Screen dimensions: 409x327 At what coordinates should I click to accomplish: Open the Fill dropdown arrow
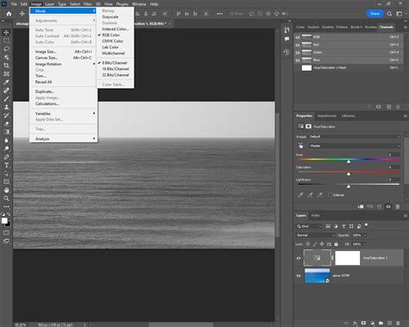click(x=365, y=244)
